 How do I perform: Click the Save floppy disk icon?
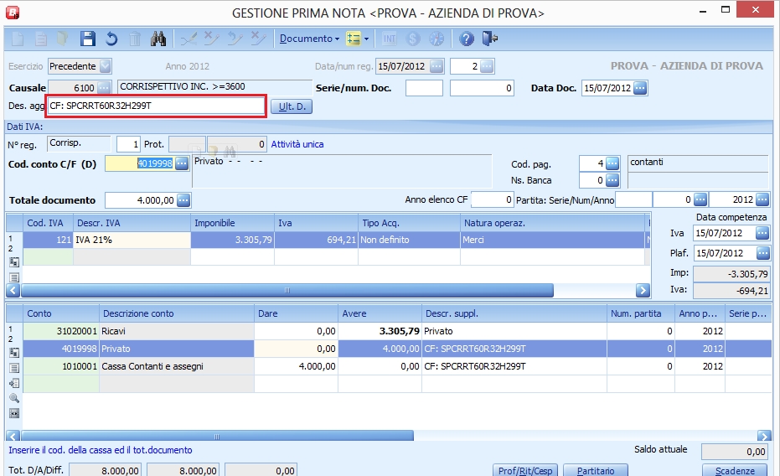pos(88,39)
